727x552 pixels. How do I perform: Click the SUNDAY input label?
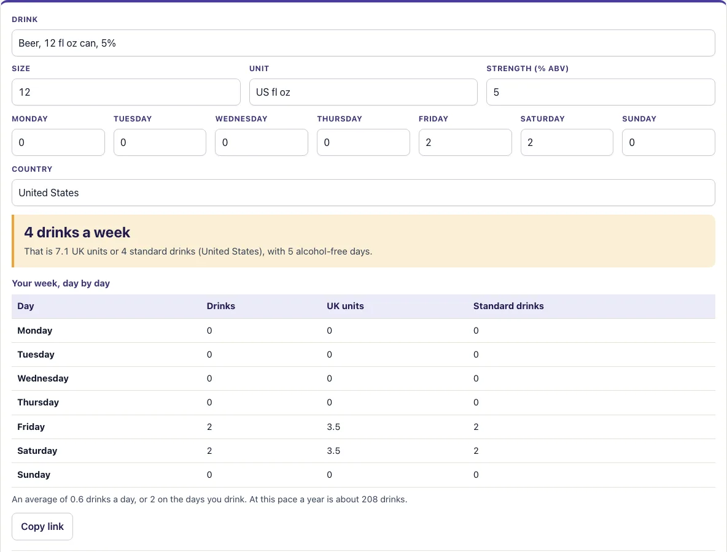[x=639, y=118]
